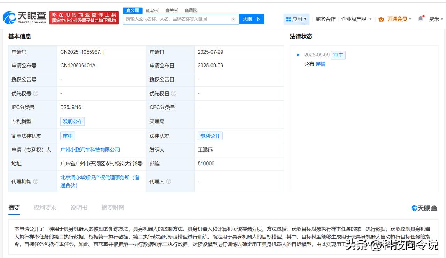Click the application date 2025-07-29
Screen dimensions: 446x258
(210, 52)
